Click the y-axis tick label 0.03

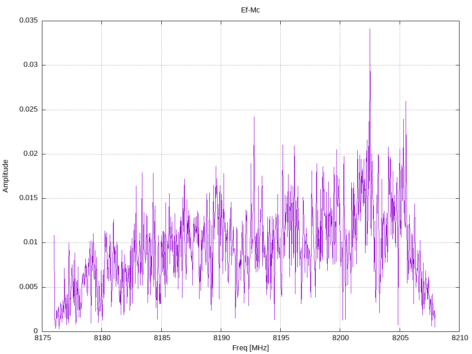pos(30,65)
